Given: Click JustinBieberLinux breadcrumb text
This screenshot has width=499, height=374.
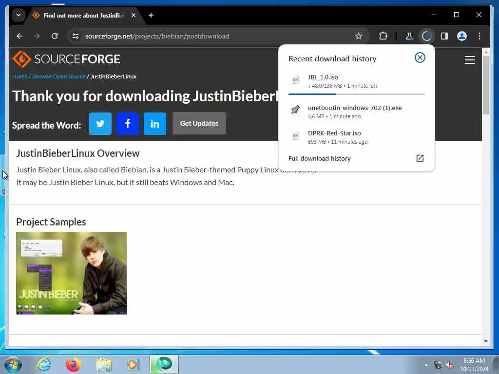Looking at the screenshot, I should [113, 76].
